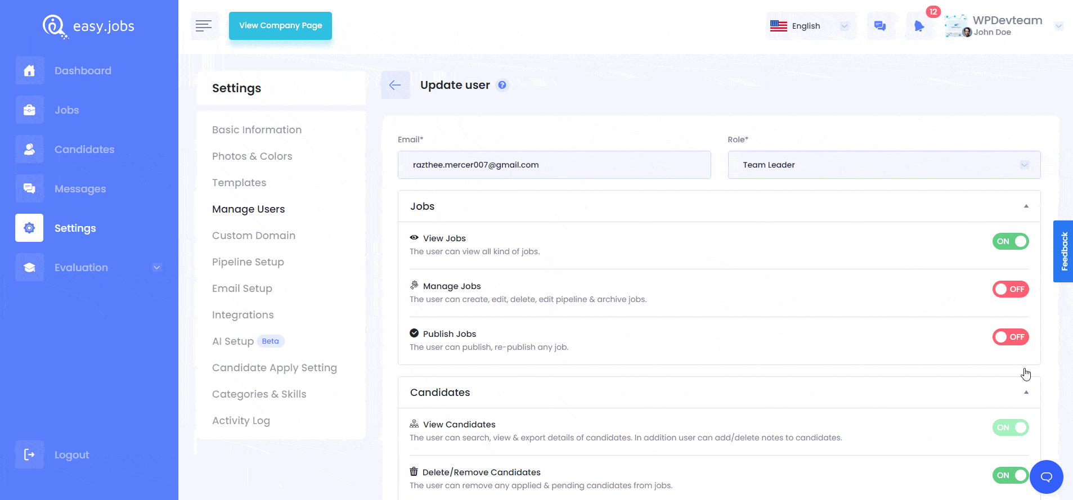Image resolution: width=1073 pixels, height=500 pixels.
Task: Click the View Candidates group icon
Action: coord(414,424)
